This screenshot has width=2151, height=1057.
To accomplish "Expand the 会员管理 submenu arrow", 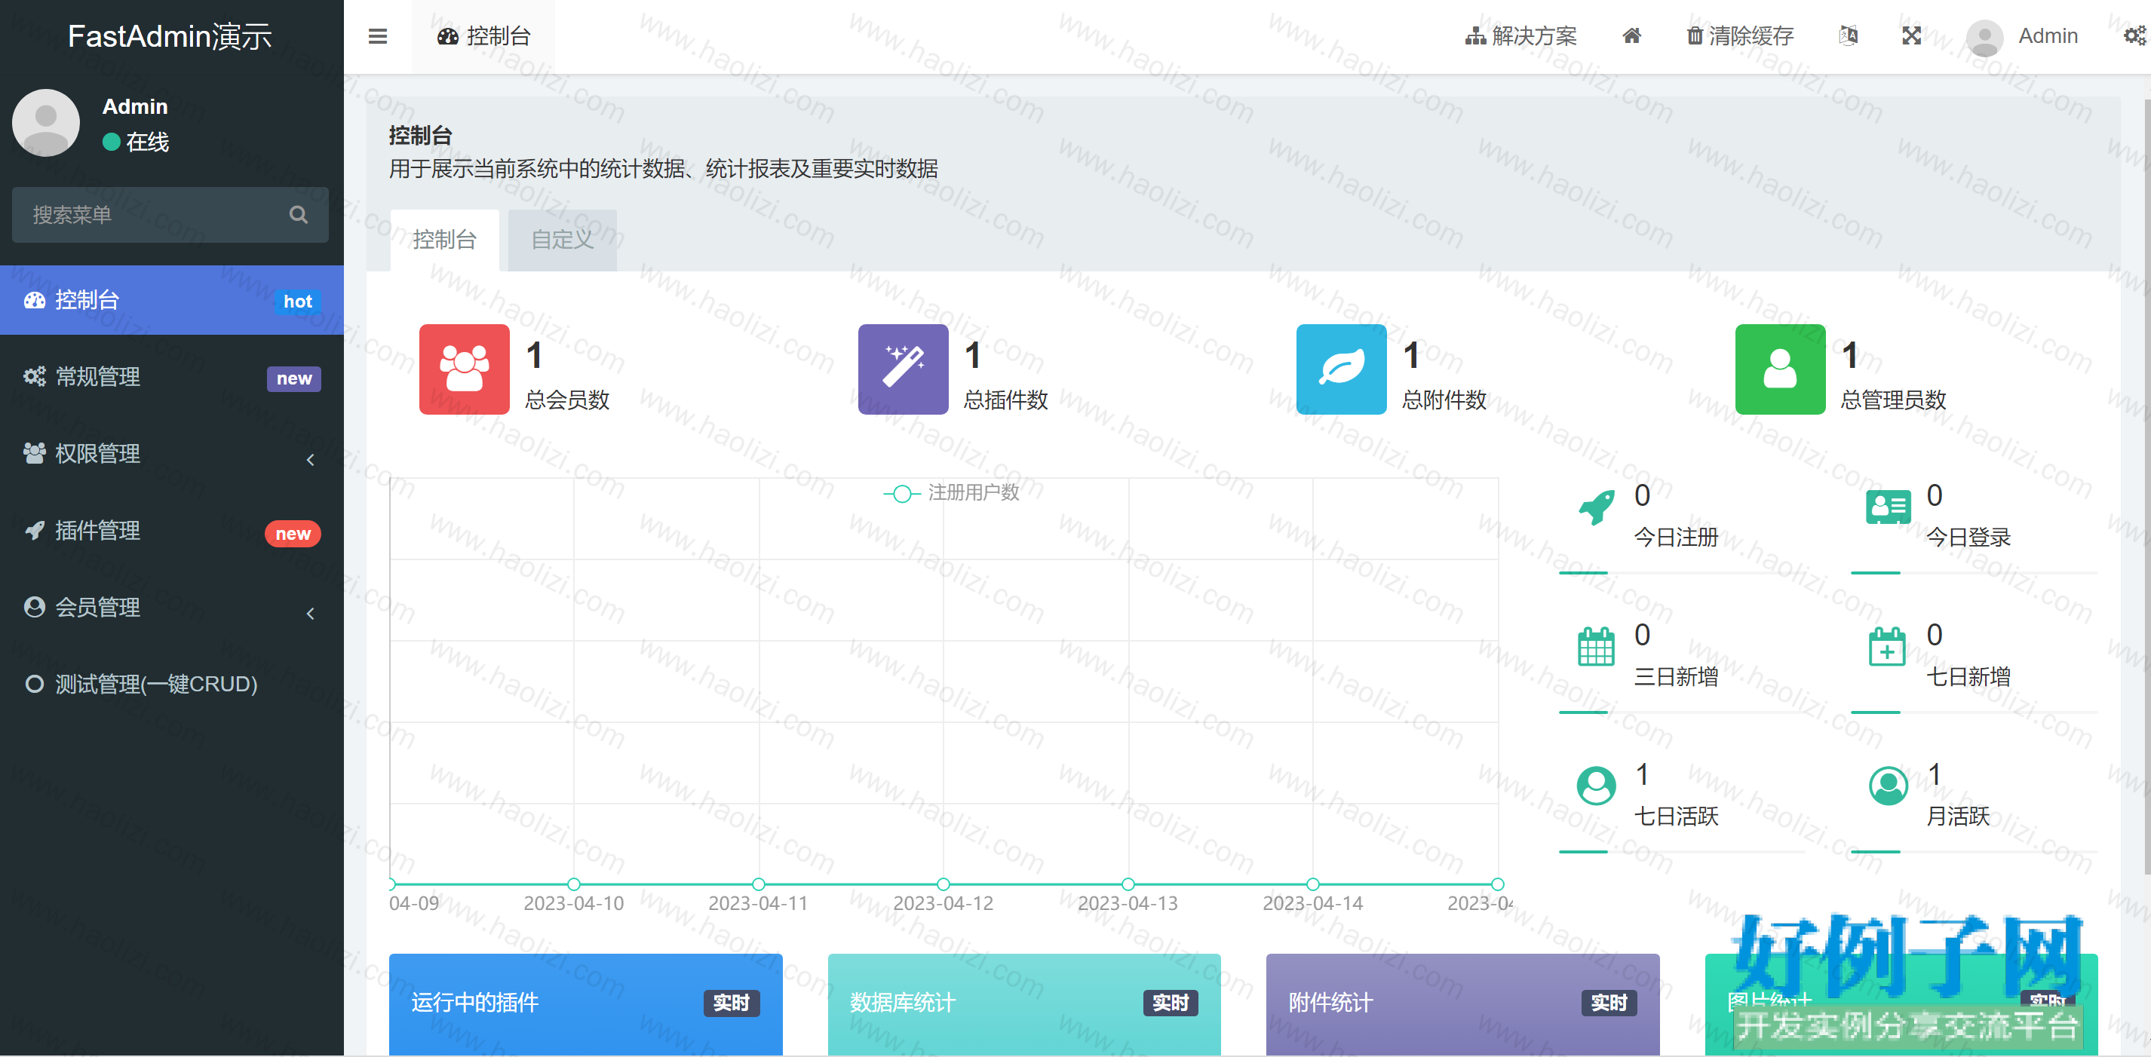I will click(x=311, y=614).
